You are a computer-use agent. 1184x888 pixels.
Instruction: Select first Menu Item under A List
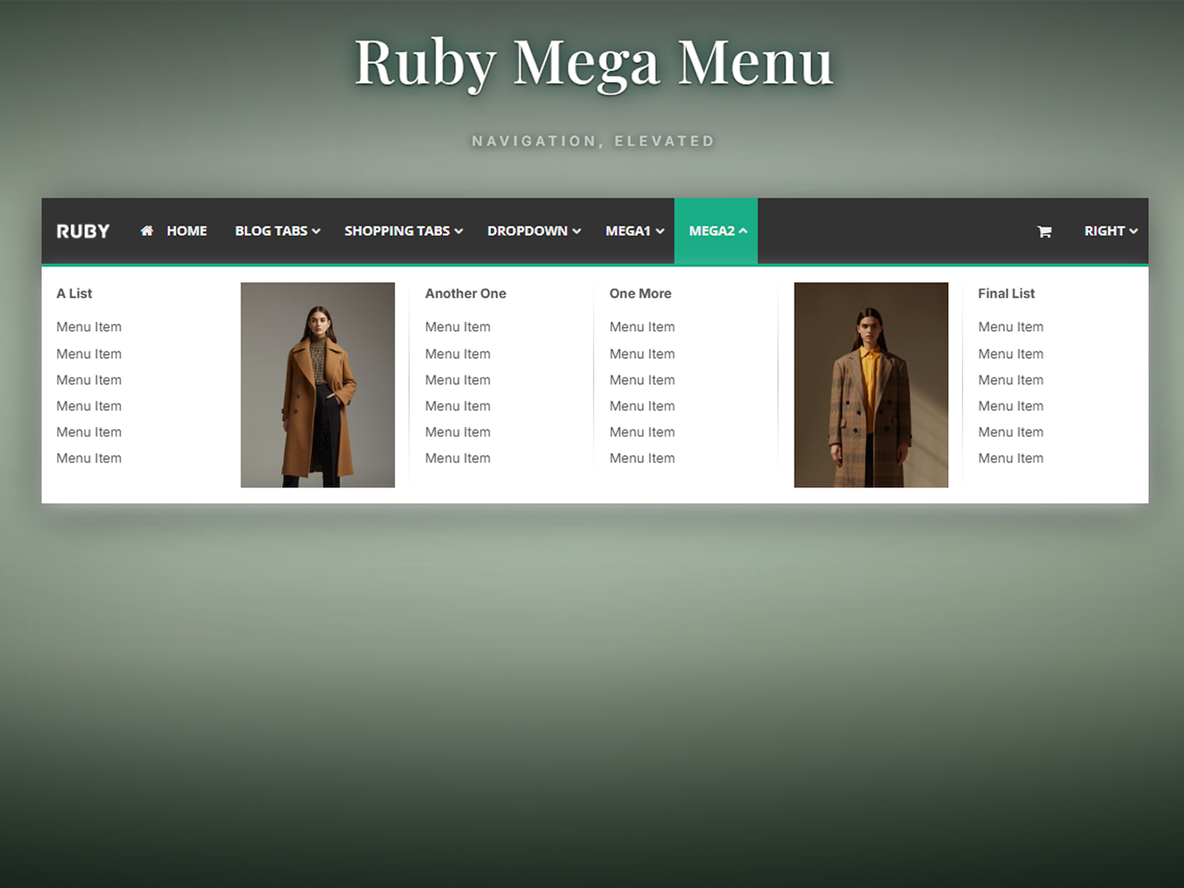89,327
